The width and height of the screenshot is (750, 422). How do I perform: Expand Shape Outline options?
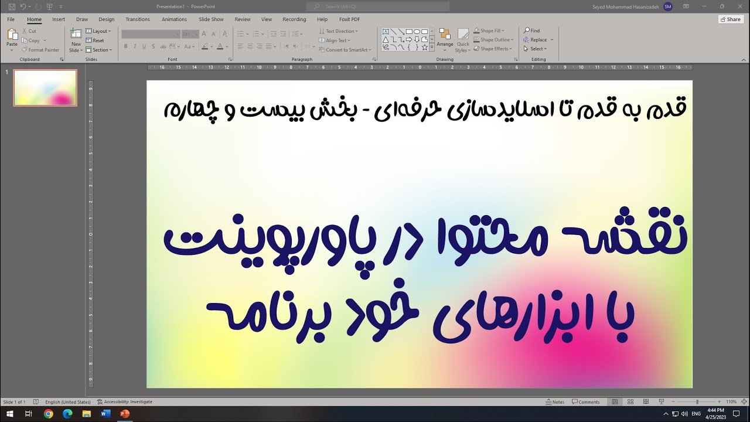pyautogui.click(x=493, y=40)
